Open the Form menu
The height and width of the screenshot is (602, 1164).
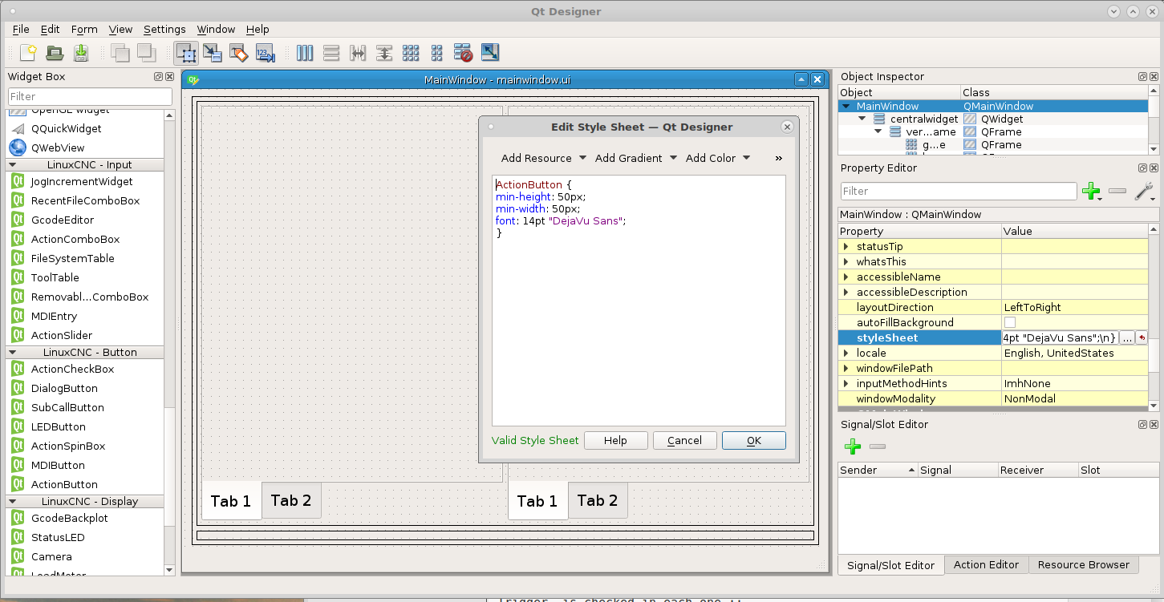84,29
